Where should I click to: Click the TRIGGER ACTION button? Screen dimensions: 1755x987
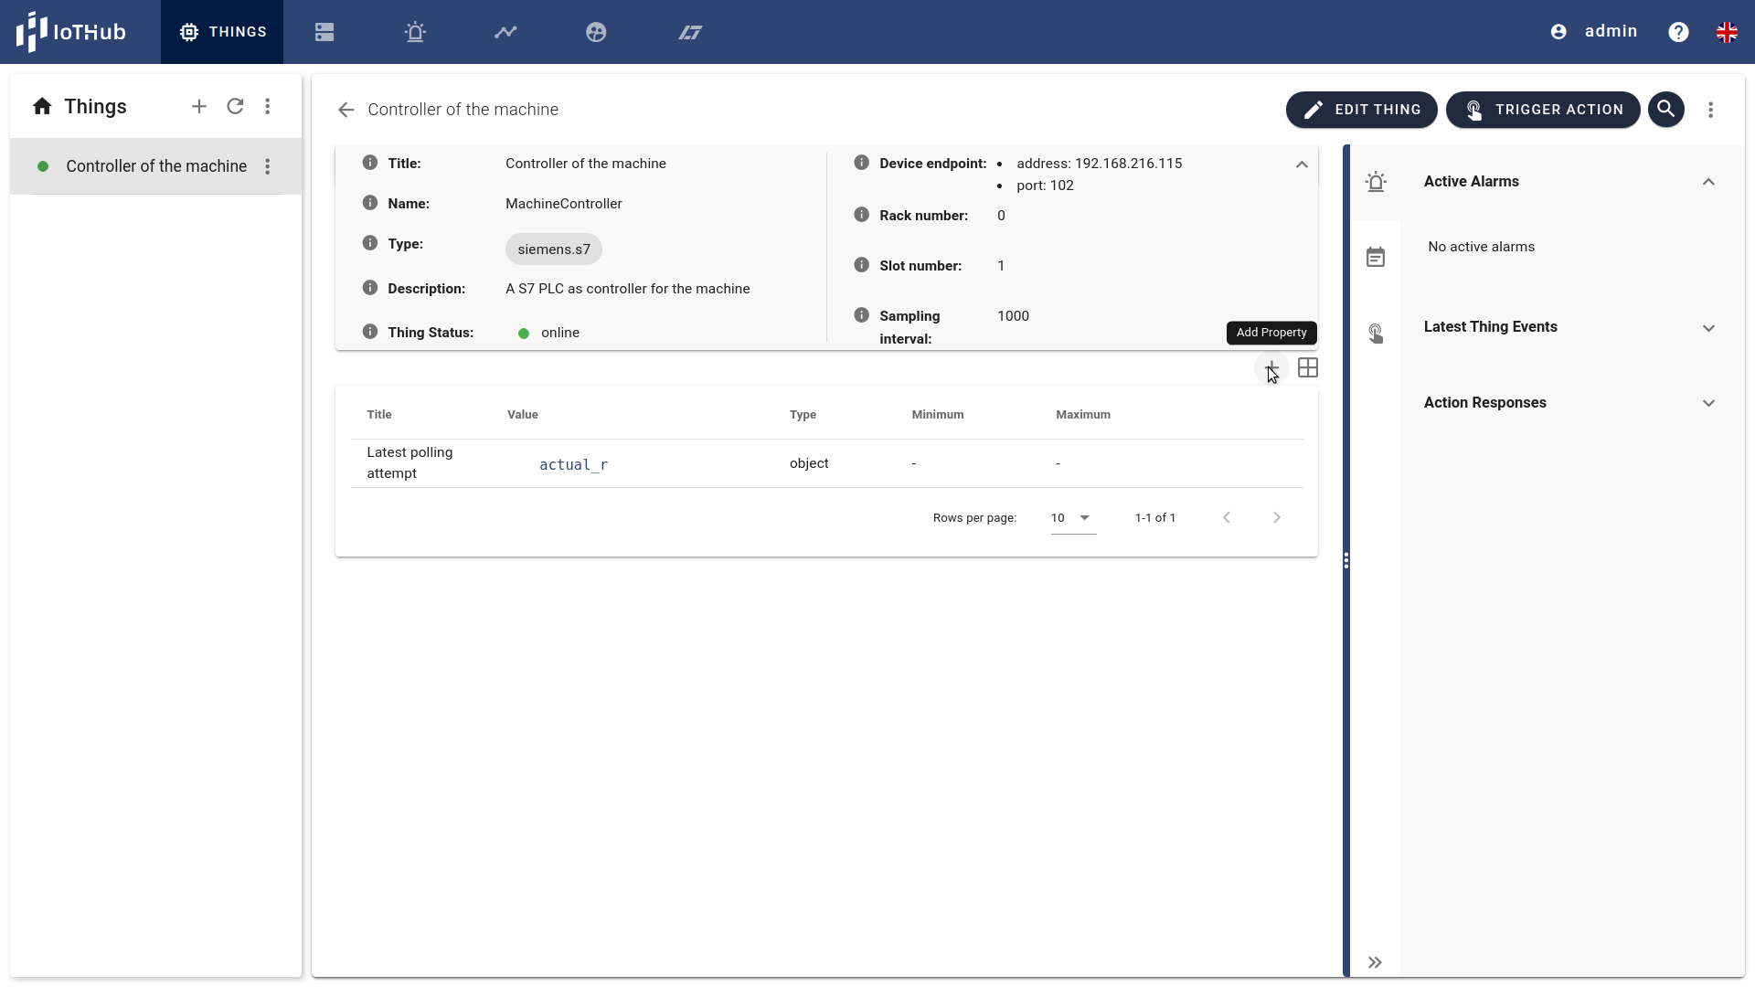1543,110
